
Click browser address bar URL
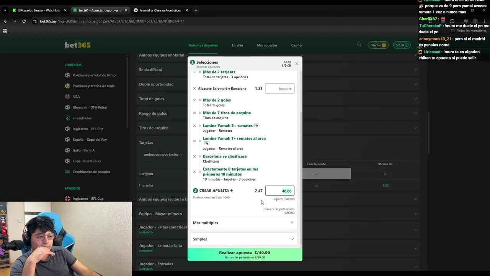coord(112,21)
